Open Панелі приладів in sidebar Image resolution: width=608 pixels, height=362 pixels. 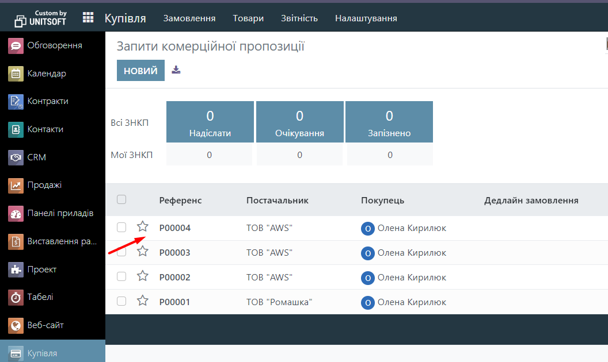point(59,213)
